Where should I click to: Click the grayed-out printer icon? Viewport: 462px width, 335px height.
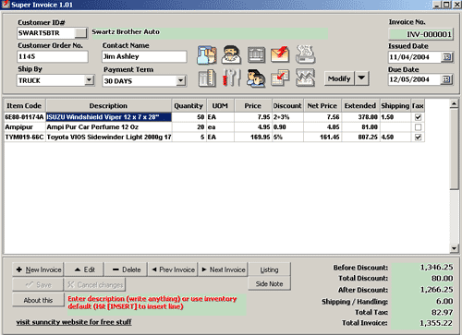(305, 54)
